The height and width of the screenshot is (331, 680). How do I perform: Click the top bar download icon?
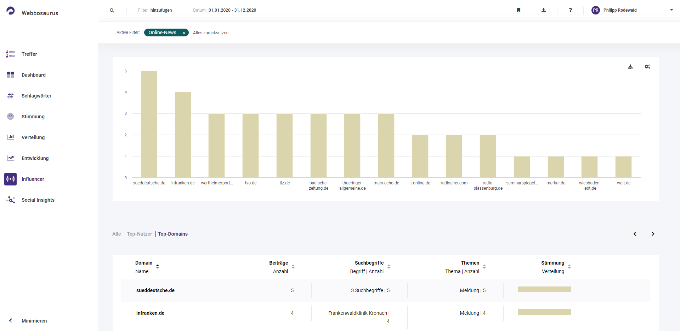tap(544, 10)
